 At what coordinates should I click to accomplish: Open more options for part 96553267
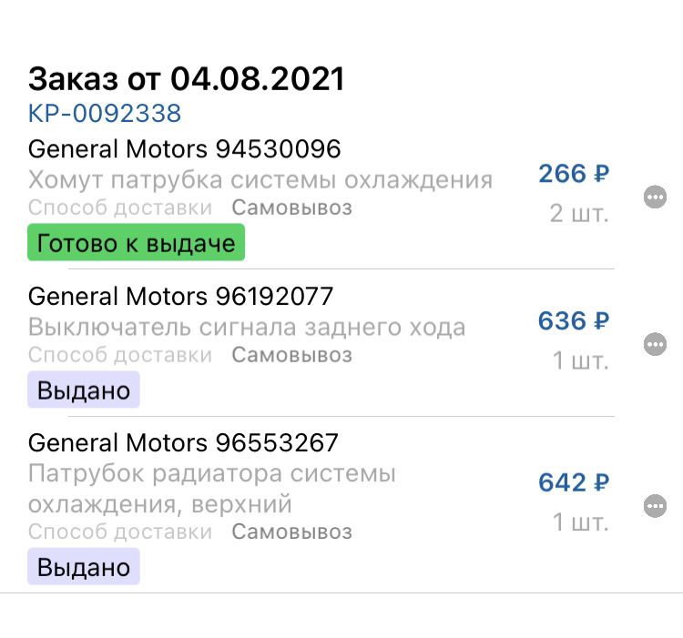655,506
